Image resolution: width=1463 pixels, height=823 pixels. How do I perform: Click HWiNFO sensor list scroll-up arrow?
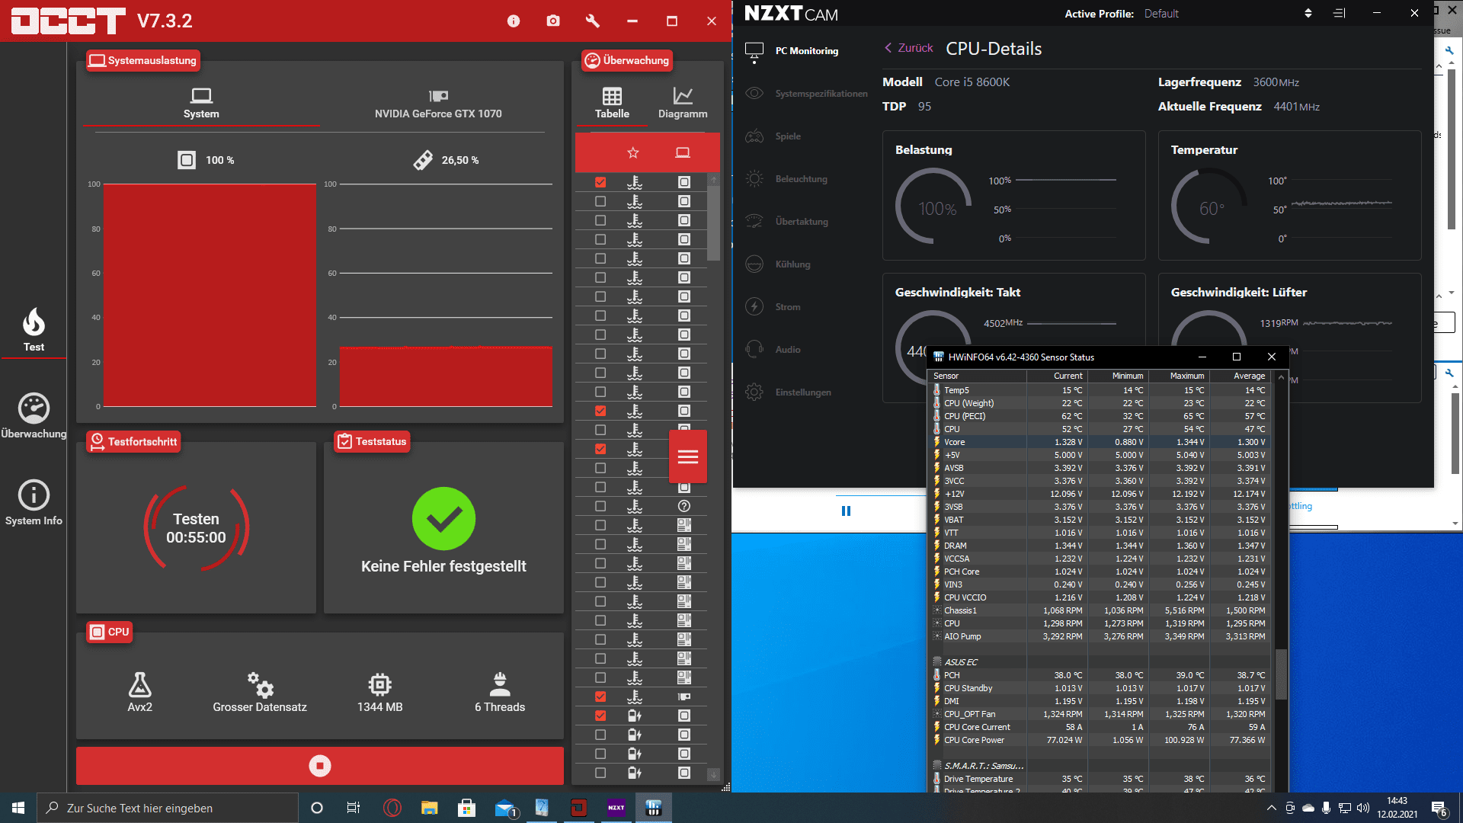point(1281,377)
